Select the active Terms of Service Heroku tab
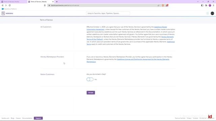 click(x=40, y=2)
